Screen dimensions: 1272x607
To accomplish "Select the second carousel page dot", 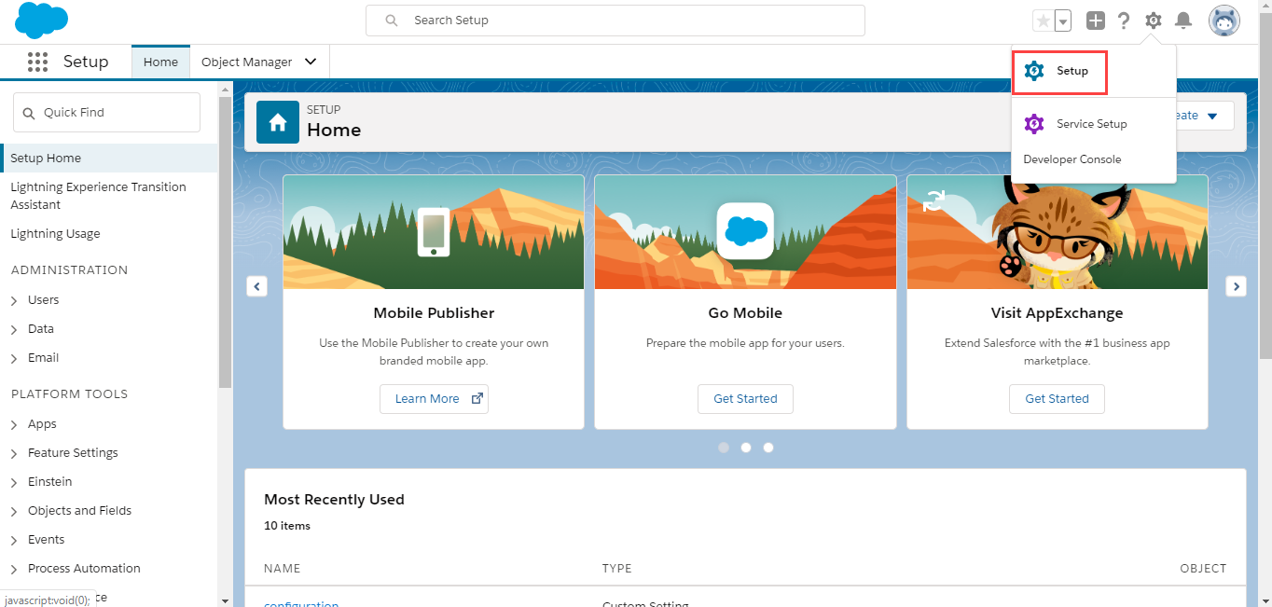I will 746,448.
